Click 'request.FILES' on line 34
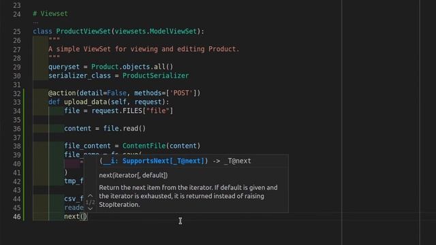The image size is (436, 245). [116, 111]
